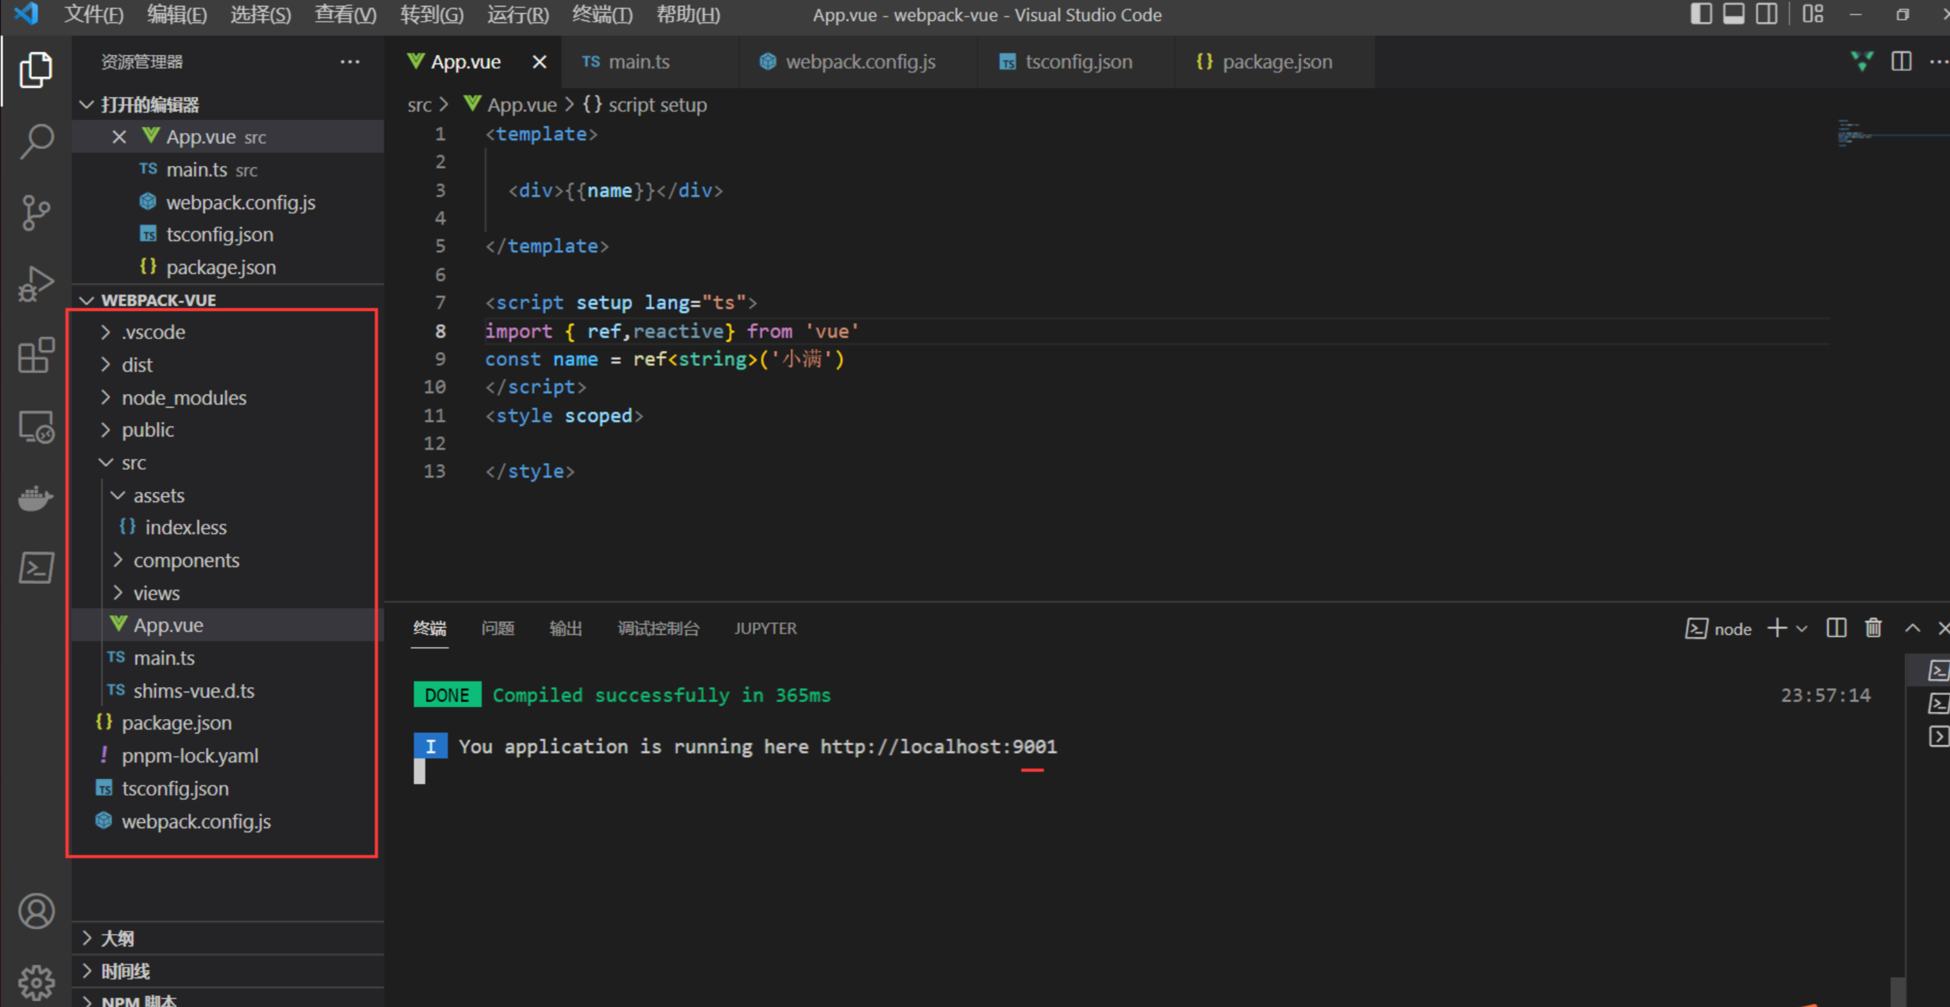
Task: Click the Explorer more actions ellipsis
Action: [350, 62]
